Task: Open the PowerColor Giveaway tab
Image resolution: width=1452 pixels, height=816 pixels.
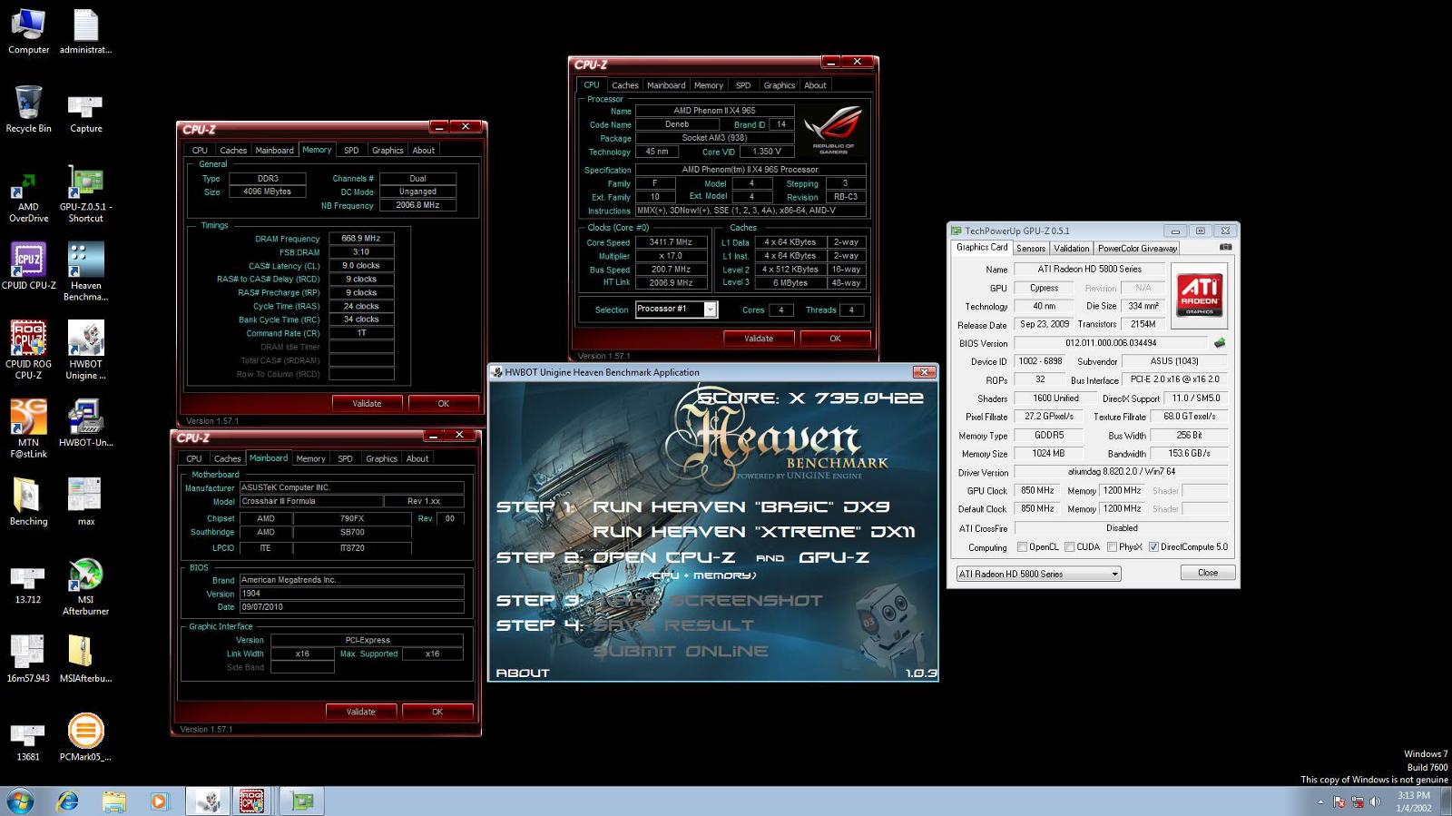Action: (1136, 248)
